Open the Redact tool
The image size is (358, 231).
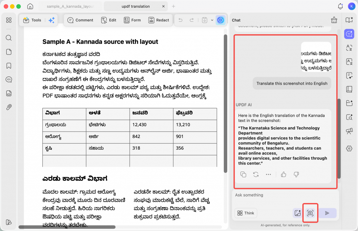tap(159, 20)
